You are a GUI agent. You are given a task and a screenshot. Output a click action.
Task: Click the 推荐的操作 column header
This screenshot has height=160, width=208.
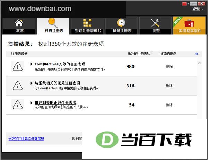(x=168, y=54)
